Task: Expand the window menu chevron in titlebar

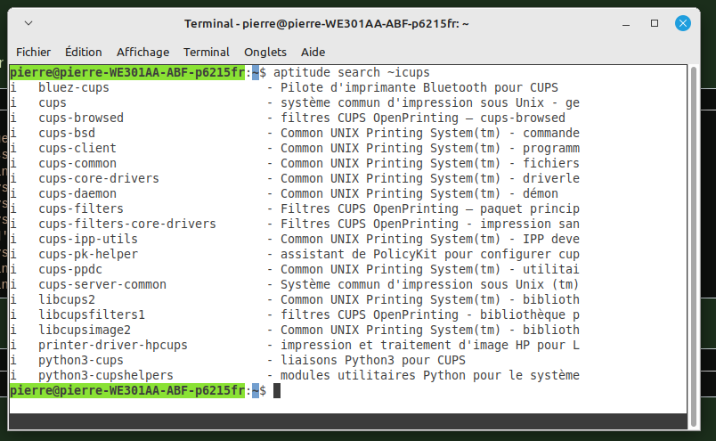Action: point(28,23)
